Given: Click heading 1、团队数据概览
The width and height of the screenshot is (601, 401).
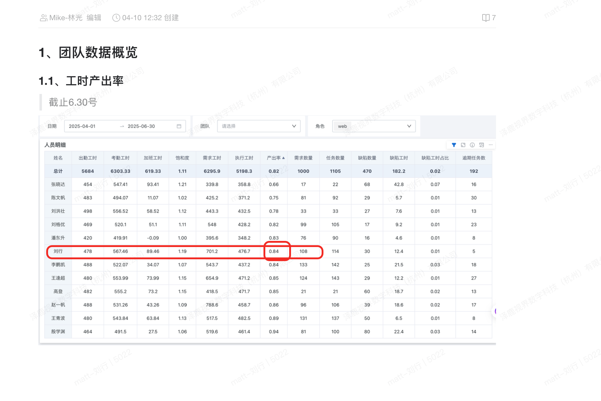Looking at the screenshot, I should pos(88,52).
